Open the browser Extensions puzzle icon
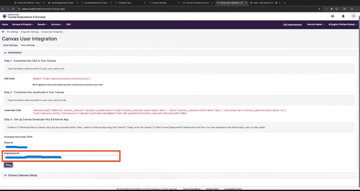 pyautogui.click(x=337, y=9)
